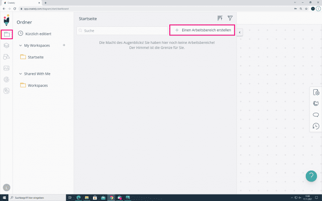Collapse the My Workspaces section
322x201 pixels.
pos(20,45)
